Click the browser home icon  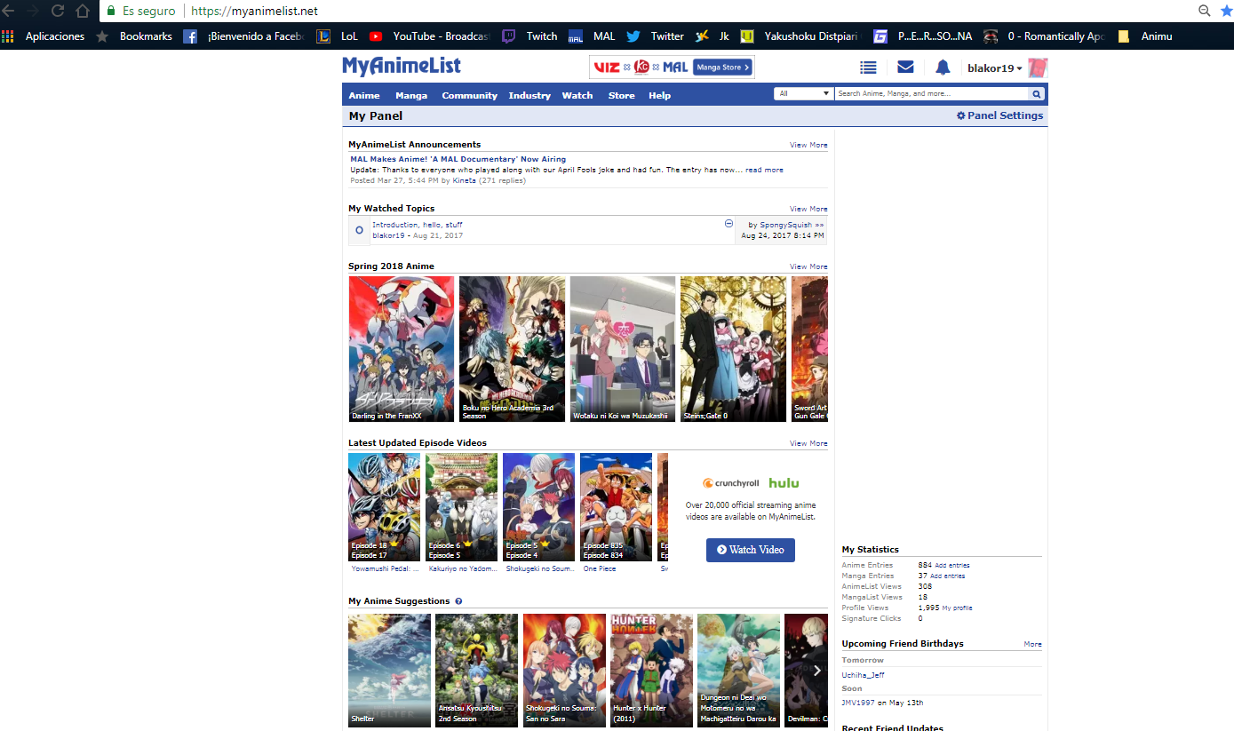[x=83, y=11]
